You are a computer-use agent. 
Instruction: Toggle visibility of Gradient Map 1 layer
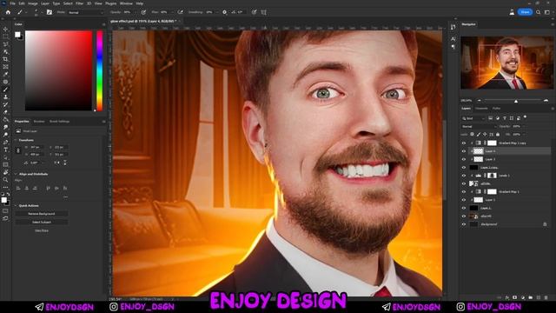point(463,191)
